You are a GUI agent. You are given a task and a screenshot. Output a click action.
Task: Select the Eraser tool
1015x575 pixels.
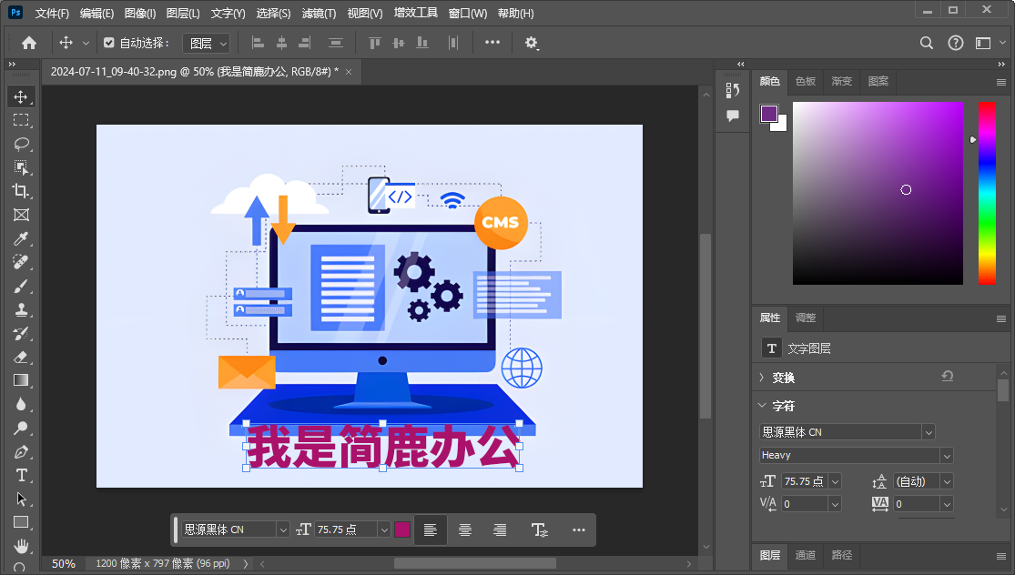[x=20, y=357]
